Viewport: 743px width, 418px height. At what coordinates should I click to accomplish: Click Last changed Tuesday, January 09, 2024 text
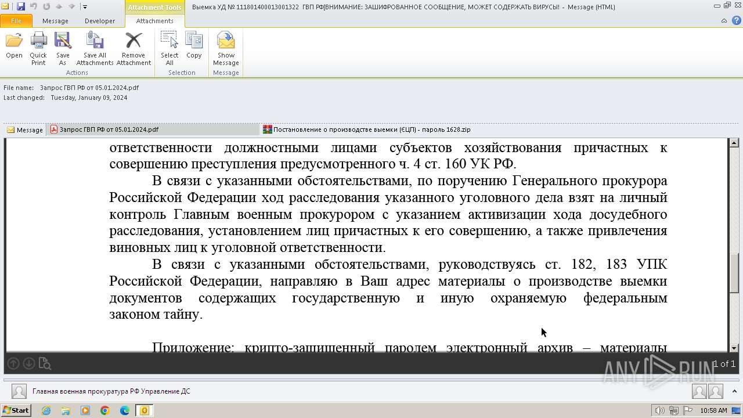pyautogui.click(x=66, y=98)
